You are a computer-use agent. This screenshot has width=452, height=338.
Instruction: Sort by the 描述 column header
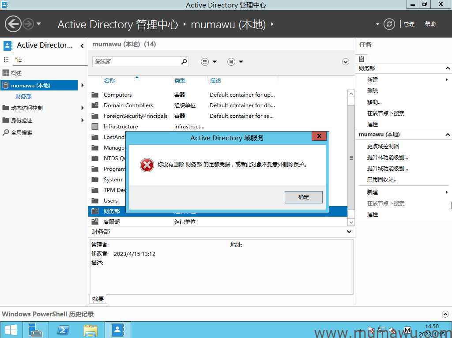tap(215, 81)
